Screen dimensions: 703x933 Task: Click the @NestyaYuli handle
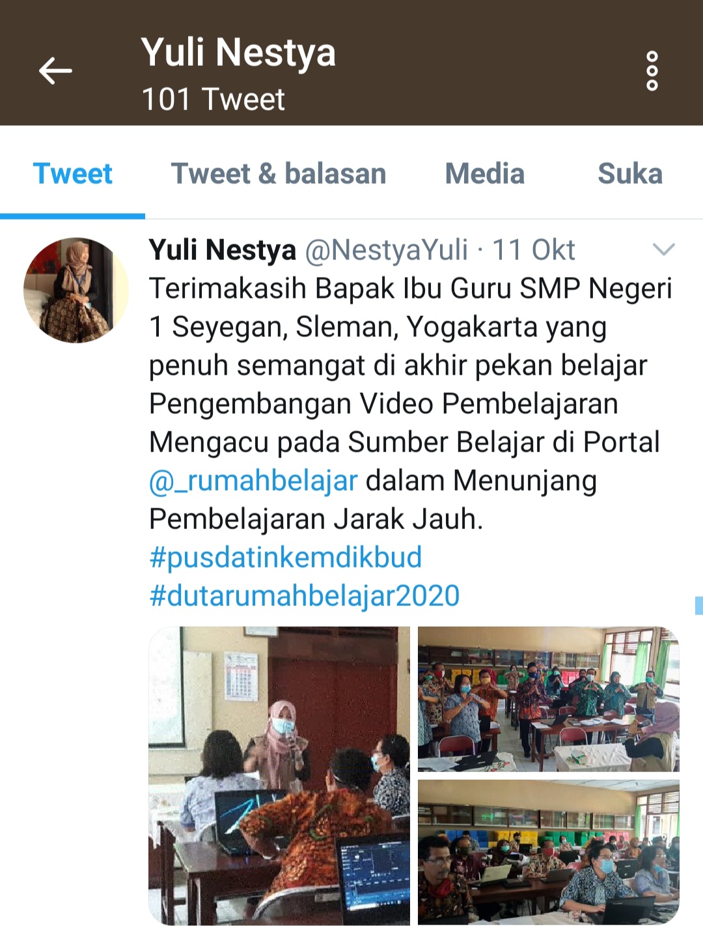(387, 250)
